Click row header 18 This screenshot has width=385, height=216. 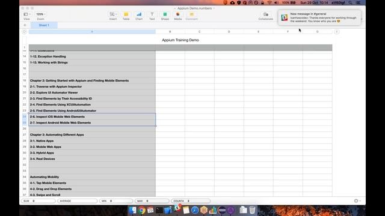[x=24, y=80]
